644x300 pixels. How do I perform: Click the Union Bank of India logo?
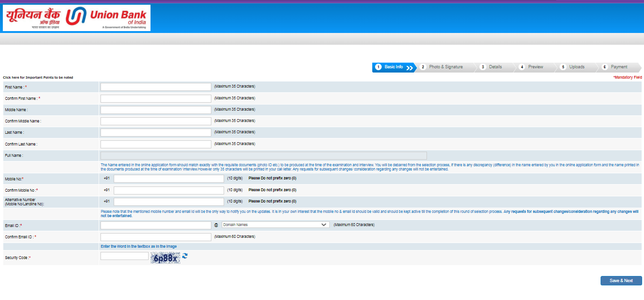(x=76, y=18)
